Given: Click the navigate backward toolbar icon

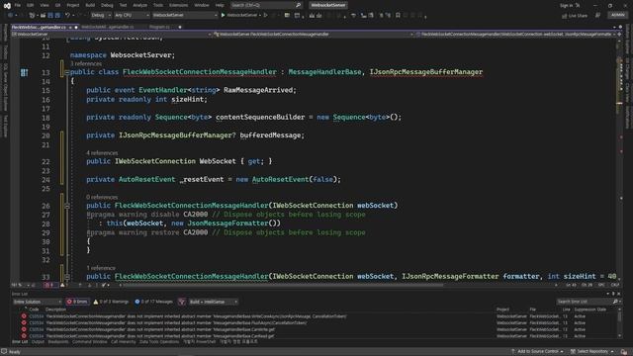Looking at the screenshot, I should [x=10, y=16].
